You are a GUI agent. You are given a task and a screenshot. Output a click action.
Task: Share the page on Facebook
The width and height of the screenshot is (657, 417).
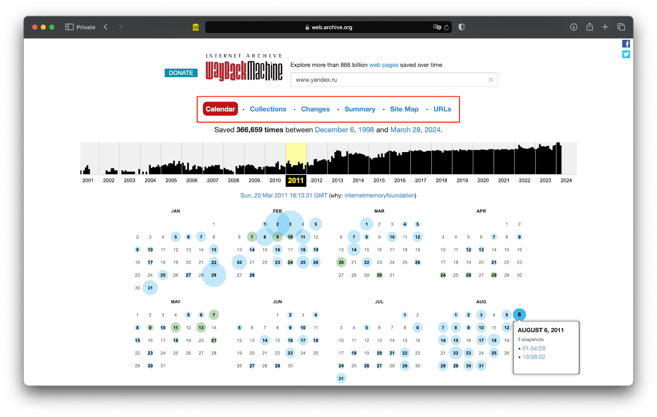click(626, 44)
